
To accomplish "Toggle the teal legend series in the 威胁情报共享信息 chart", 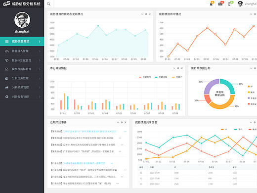I will pos(238,130).
